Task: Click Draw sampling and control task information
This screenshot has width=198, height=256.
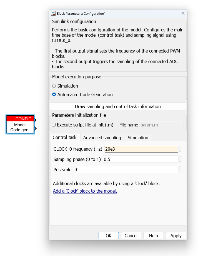Action: (118, 106)
